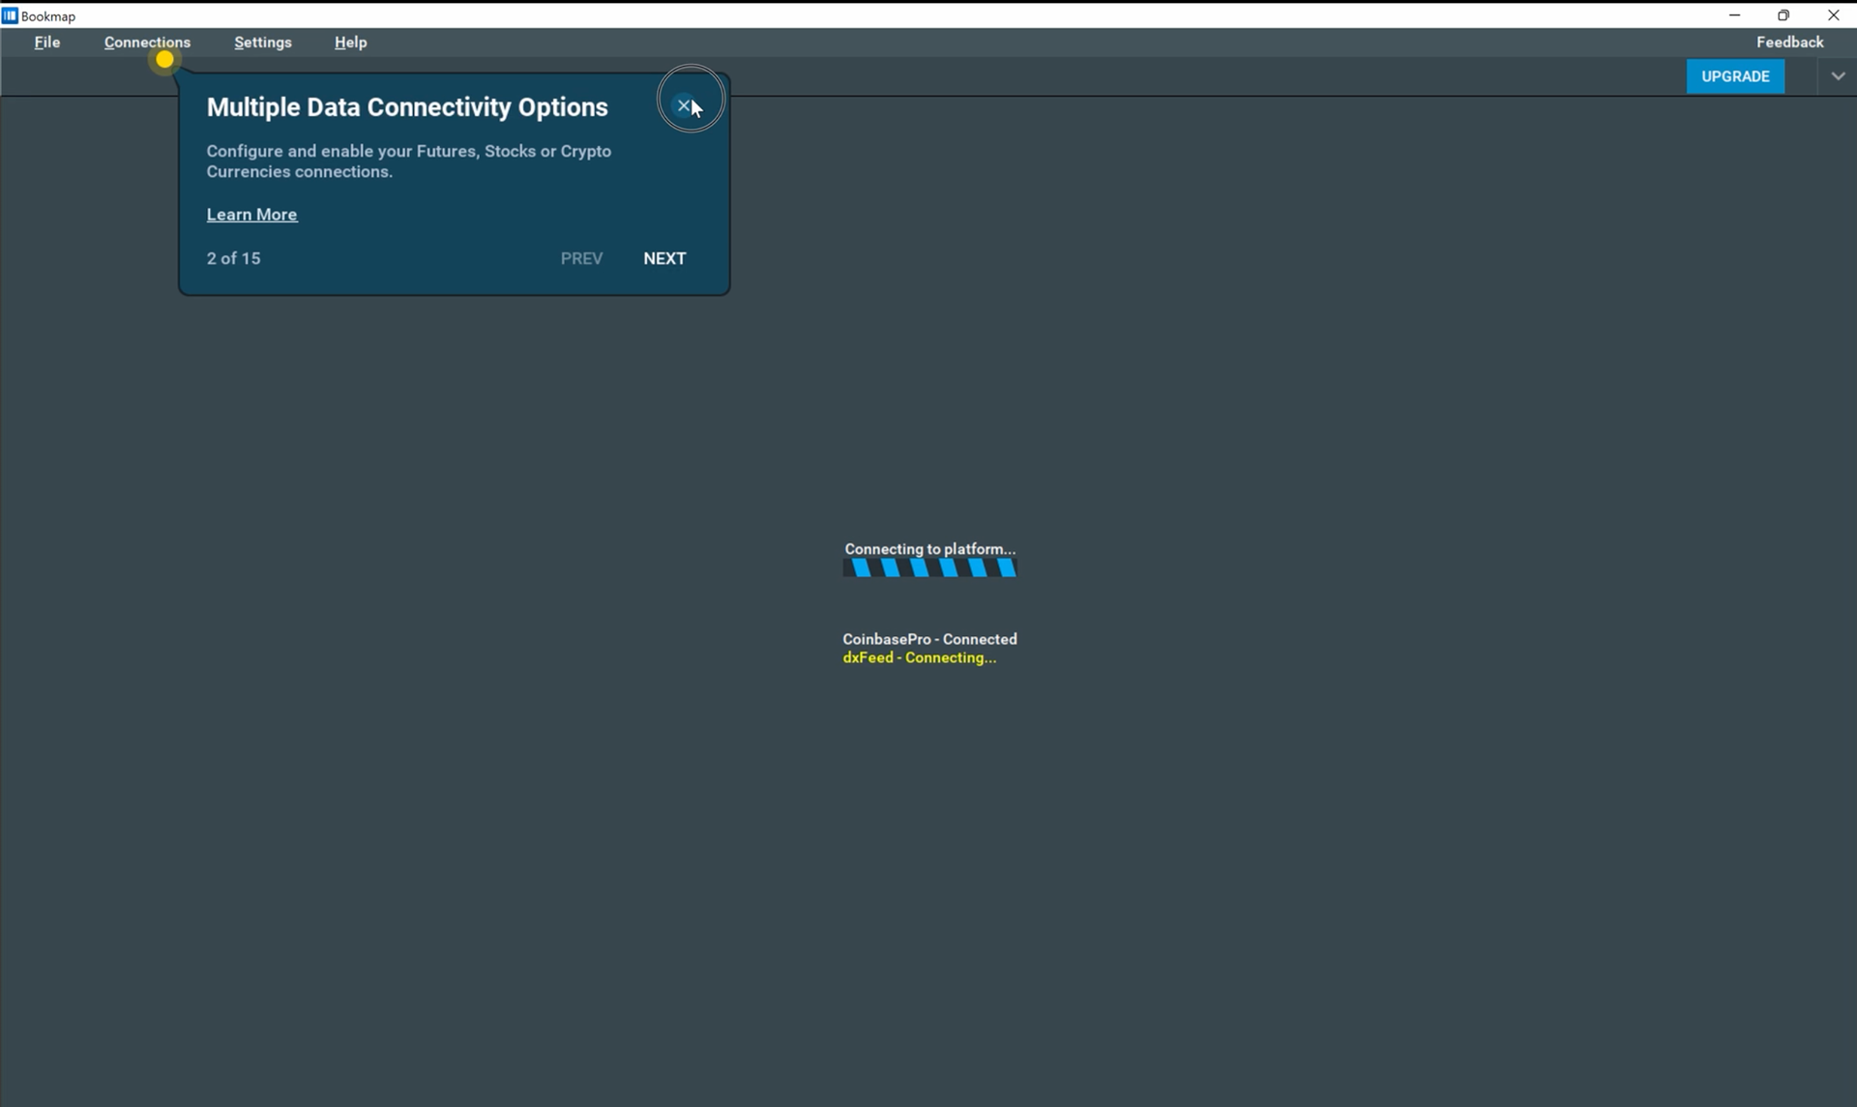
Task: Open the Help menu
Action: click(x=350, y=43)
